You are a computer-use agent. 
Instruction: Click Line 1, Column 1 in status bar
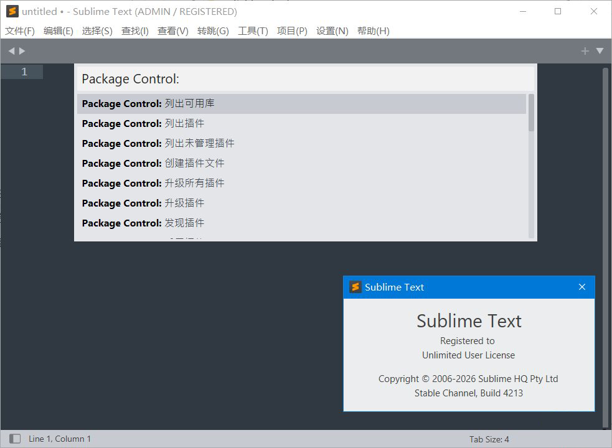pyautogui.click(x=60, y=439)
